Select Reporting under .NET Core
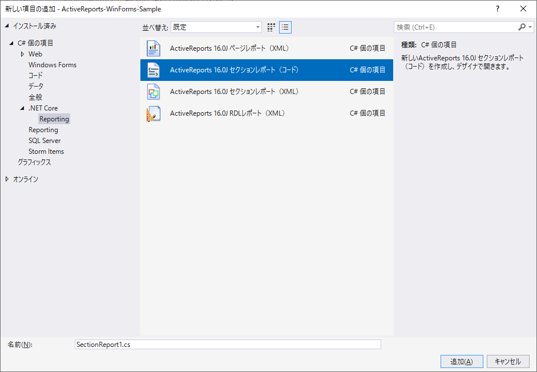 point(54,119)
